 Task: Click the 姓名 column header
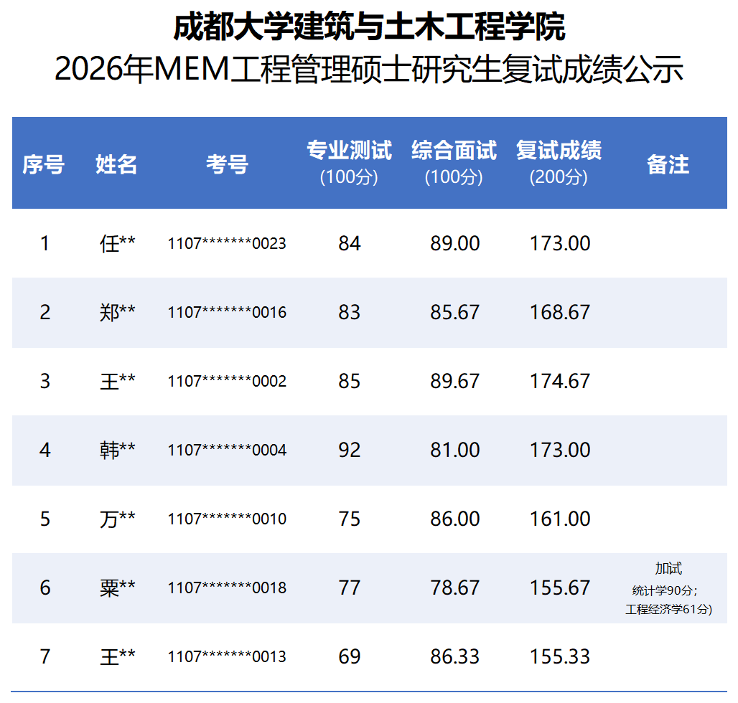click(116, 164)
